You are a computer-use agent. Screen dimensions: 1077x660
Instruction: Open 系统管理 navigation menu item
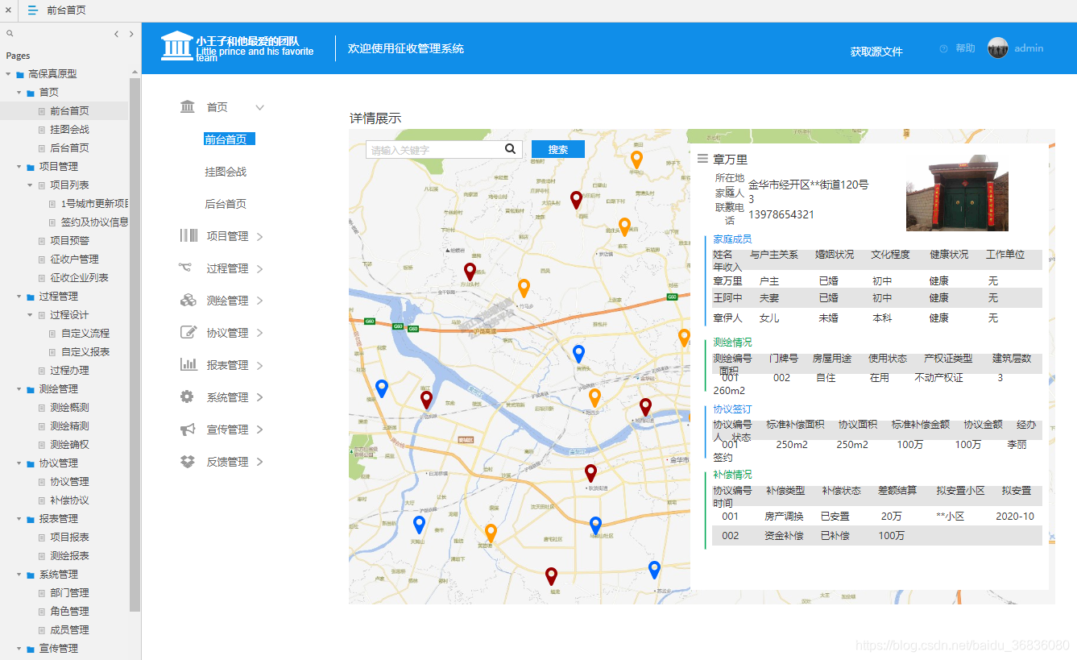pos(227,397)
